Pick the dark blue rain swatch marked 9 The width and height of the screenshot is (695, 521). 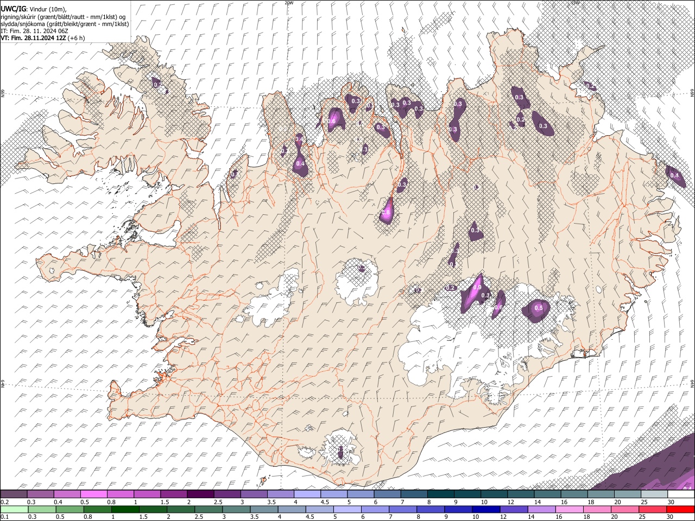pos(458,509)
